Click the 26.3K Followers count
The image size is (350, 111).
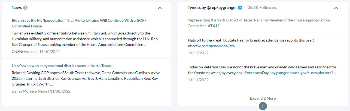coord(262,8)
